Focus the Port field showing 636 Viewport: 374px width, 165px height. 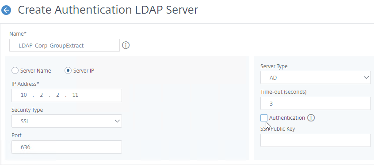67,147
